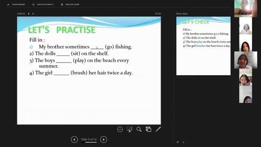The height and width of the screenshot is (147, 261).
Task: Select the fifth participant video tile
Action: coord(246,77)
